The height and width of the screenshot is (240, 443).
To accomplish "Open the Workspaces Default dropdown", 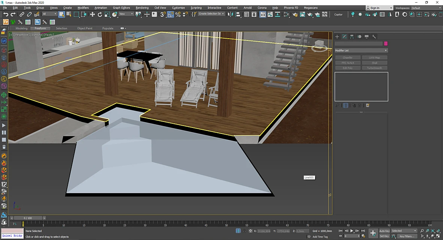I will point(426,8).
